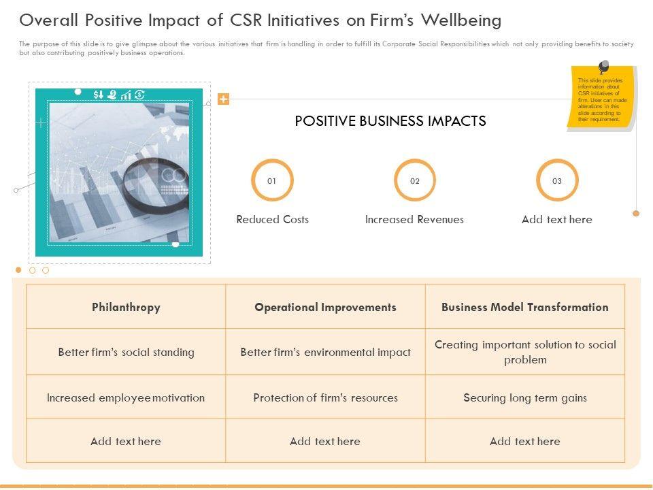Select the second hollow pagination dot
The image size is (653, 490).
pyautogui.click(x=32, y=270)
